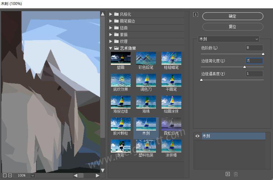The image size is (273, 180).
Task: Click the 复位 button
Action: pos(233,27)
